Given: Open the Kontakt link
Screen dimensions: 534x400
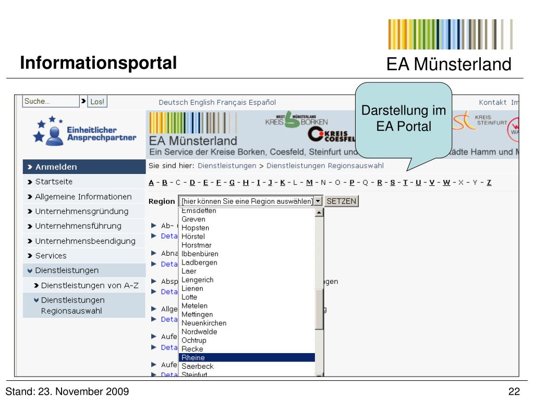Looking at the screenshot, I should (492, 103).
